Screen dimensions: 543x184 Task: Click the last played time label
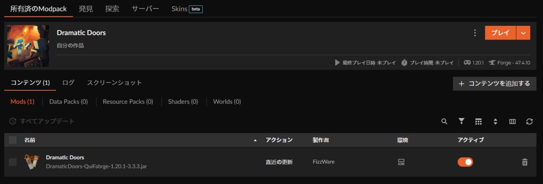[369, 62]
